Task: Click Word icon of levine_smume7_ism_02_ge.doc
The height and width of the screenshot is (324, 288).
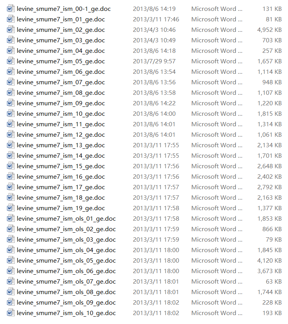Action: click(11, 30)
